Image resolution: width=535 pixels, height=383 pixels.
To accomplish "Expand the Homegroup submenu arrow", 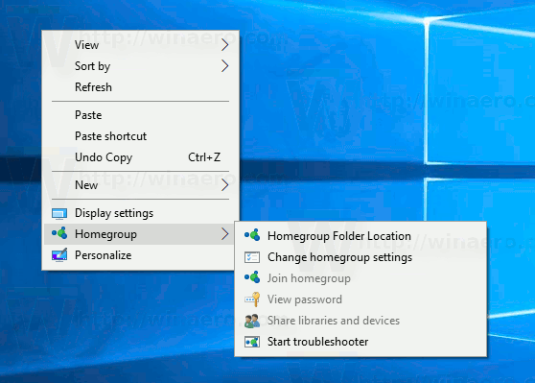I will [224, 234].
